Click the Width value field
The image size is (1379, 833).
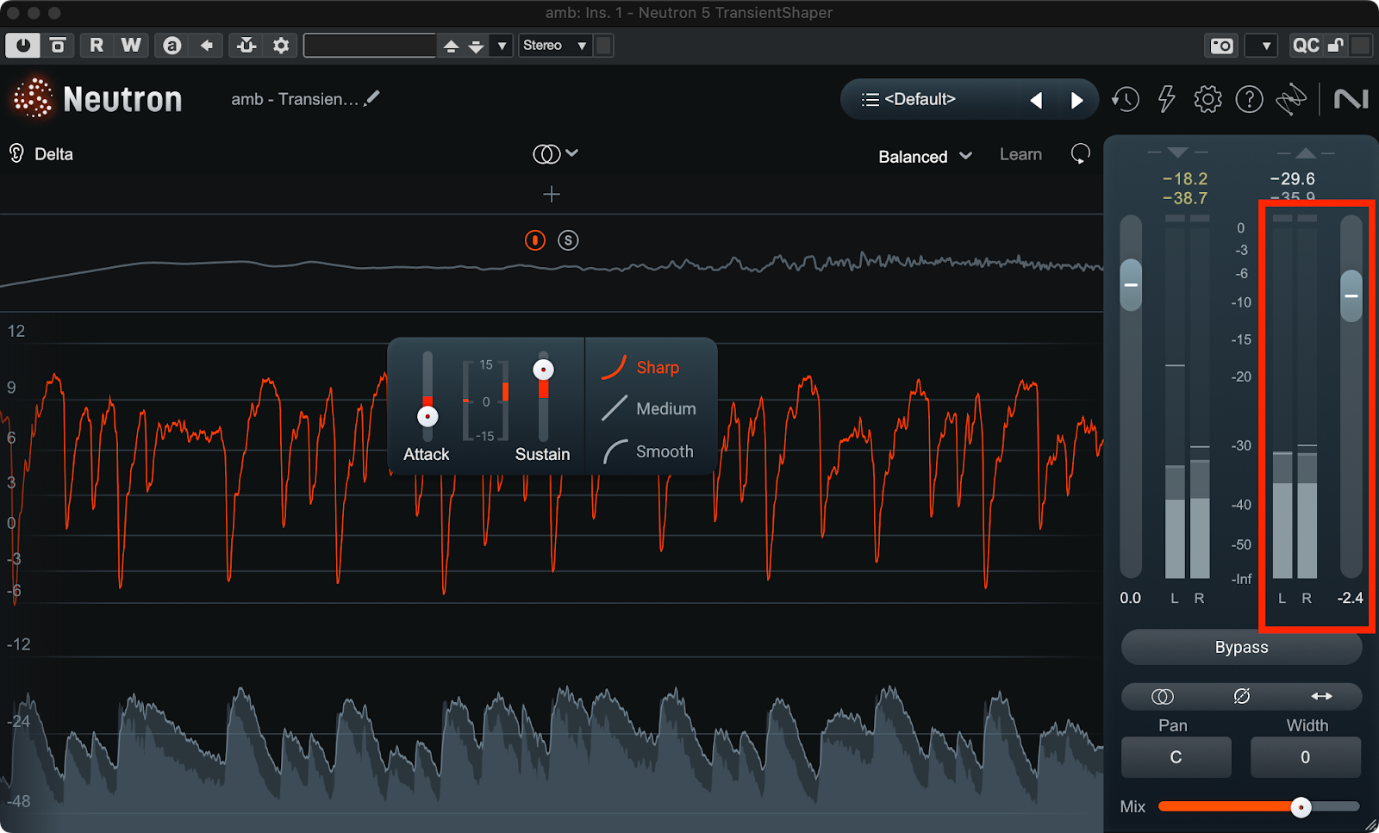pyautogui.click(x=1305, y=757)
